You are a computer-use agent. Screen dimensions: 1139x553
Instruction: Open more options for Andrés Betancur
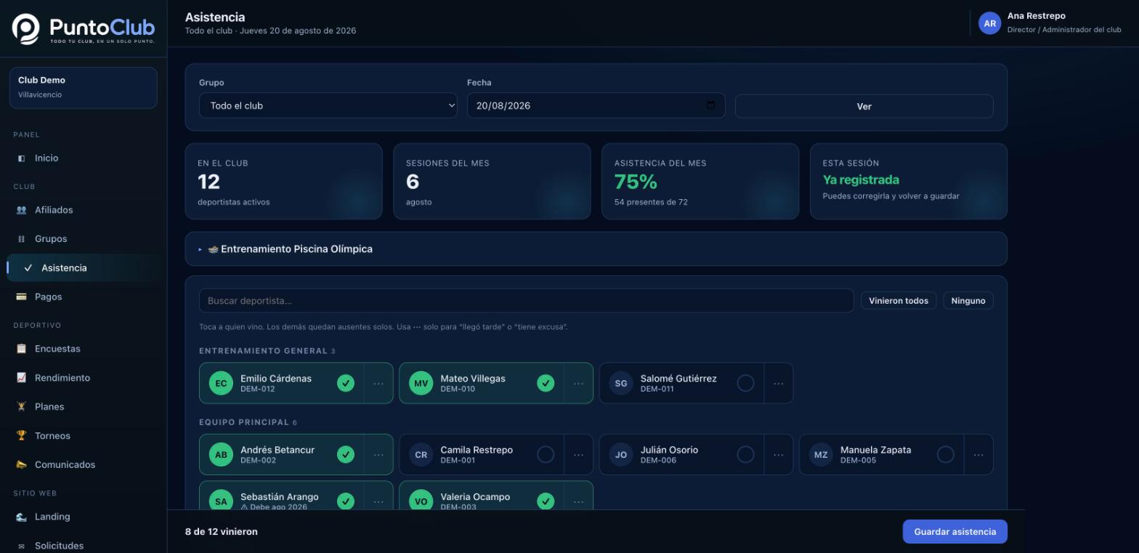(378, 455)
